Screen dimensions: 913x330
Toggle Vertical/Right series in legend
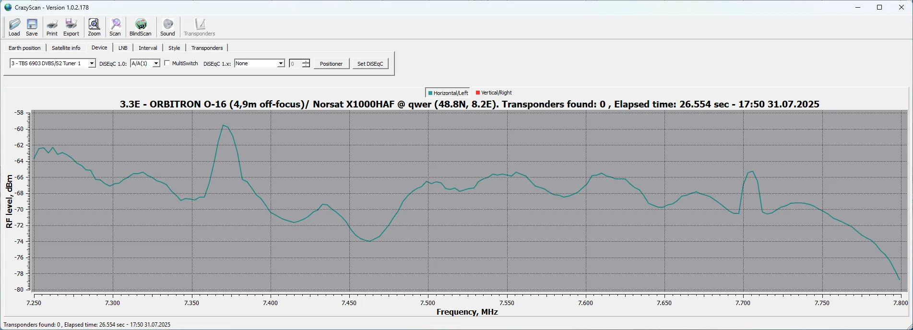tap(494, 93)
